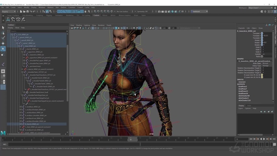Switch to single perspective layout button

[3, 71]
